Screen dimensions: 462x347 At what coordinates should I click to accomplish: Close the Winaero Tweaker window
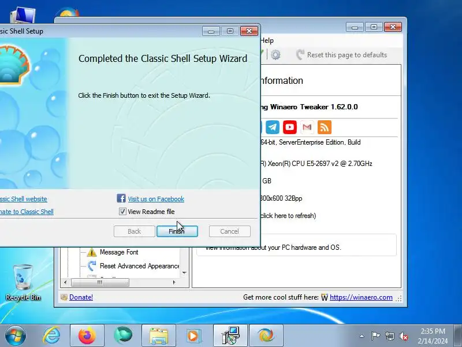pyautogui.click(x=393, y=27)
